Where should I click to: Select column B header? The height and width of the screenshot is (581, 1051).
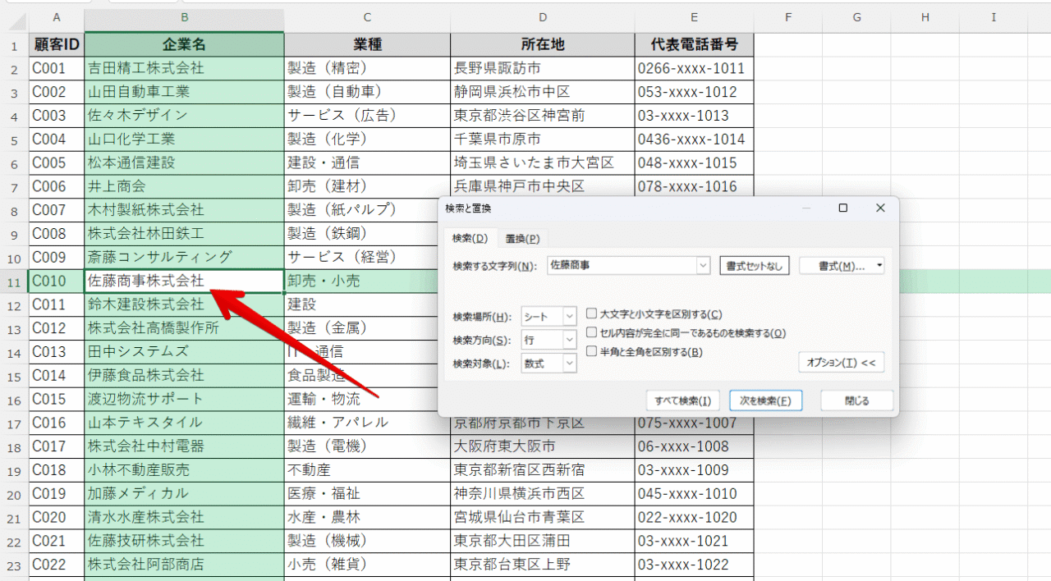point(184,16)
